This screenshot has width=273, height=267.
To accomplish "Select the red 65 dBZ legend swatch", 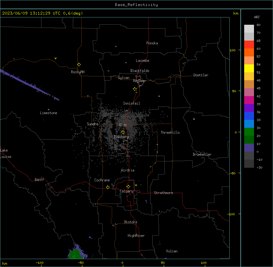I will pos(249,44).
